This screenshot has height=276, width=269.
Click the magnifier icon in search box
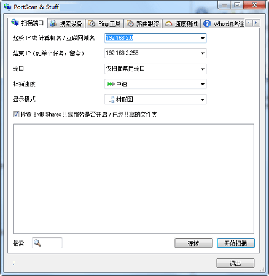[37, 243]
